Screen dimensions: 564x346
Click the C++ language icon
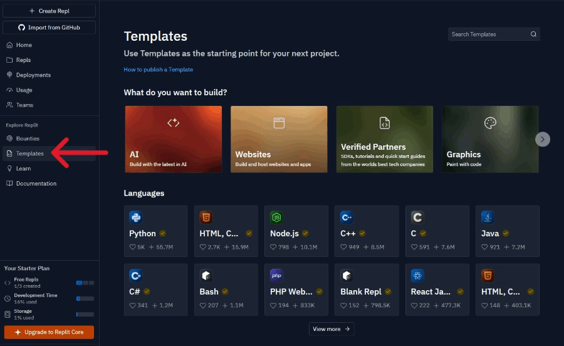347,218
